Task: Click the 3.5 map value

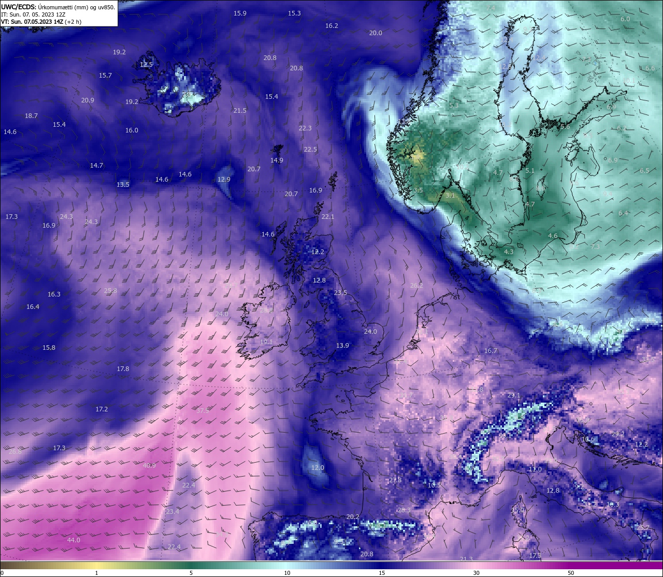Action: pyautogui.click(x=419, y=190)
